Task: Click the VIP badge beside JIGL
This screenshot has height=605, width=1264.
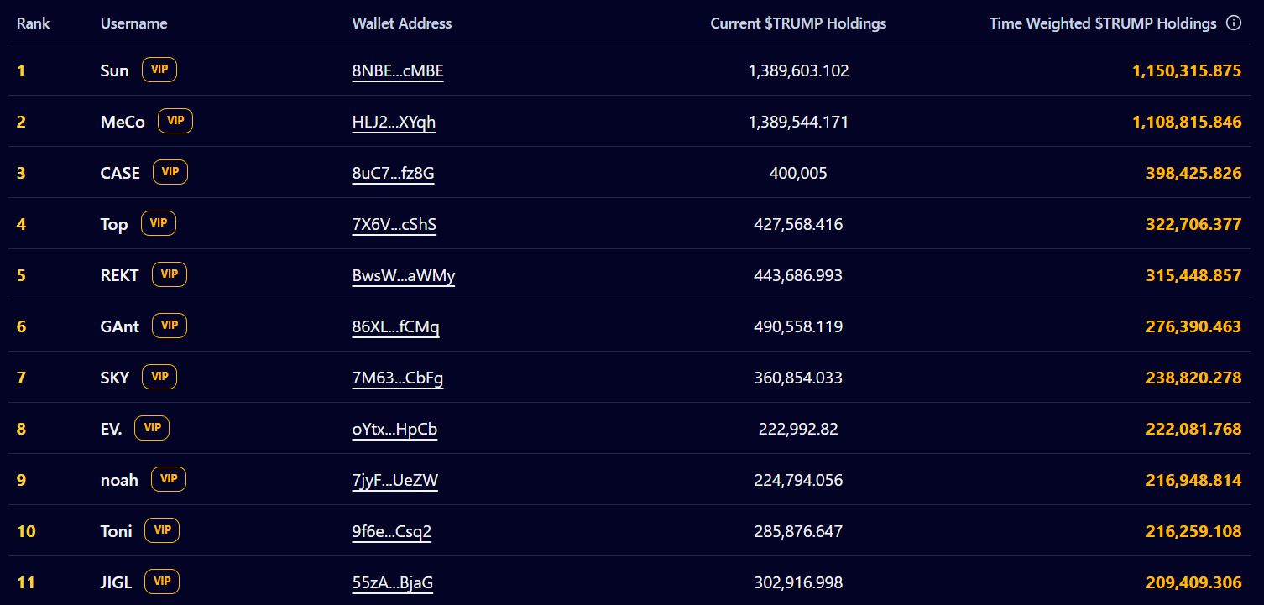Action: tap(162, 582)
